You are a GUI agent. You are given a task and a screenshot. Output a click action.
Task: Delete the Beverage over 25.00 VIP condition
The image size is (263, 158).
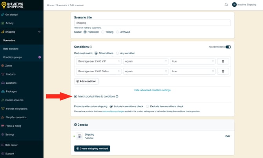tap(223, 61)
